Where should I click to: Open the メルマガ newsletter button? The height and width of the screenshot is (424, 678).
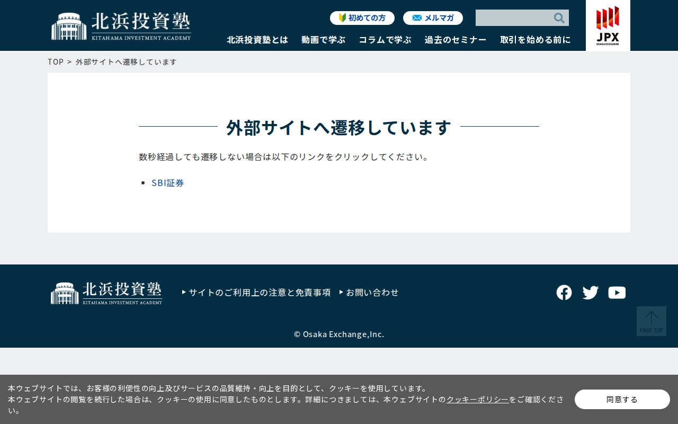coord(433,18)
